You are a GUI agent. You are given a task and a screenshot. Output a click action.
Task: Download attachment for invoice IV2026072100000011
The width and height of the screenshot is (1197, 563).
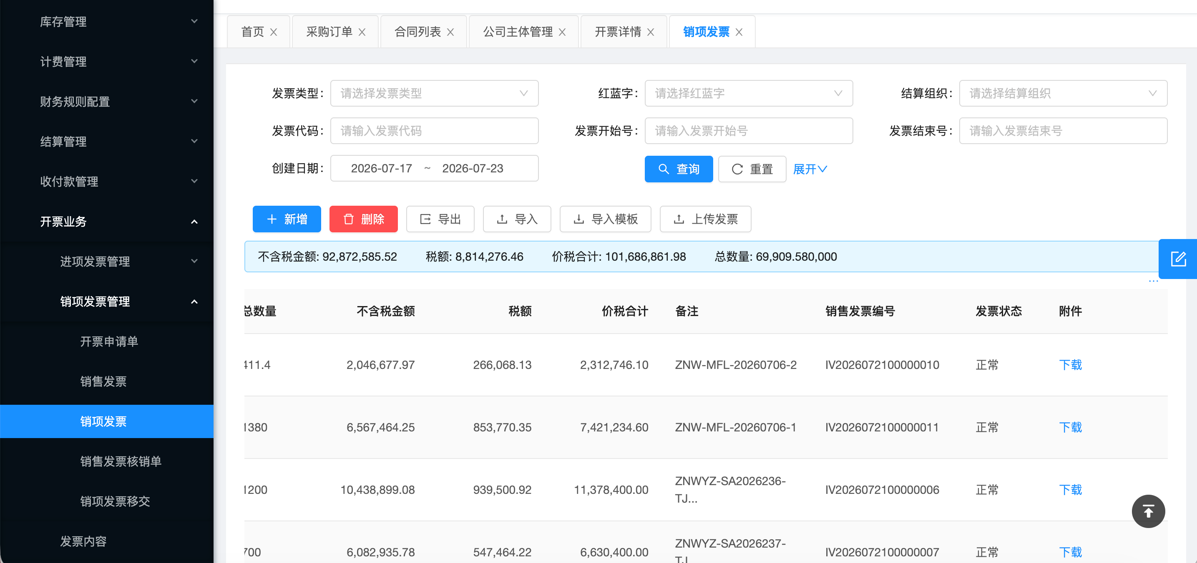tap(1070, 427)
